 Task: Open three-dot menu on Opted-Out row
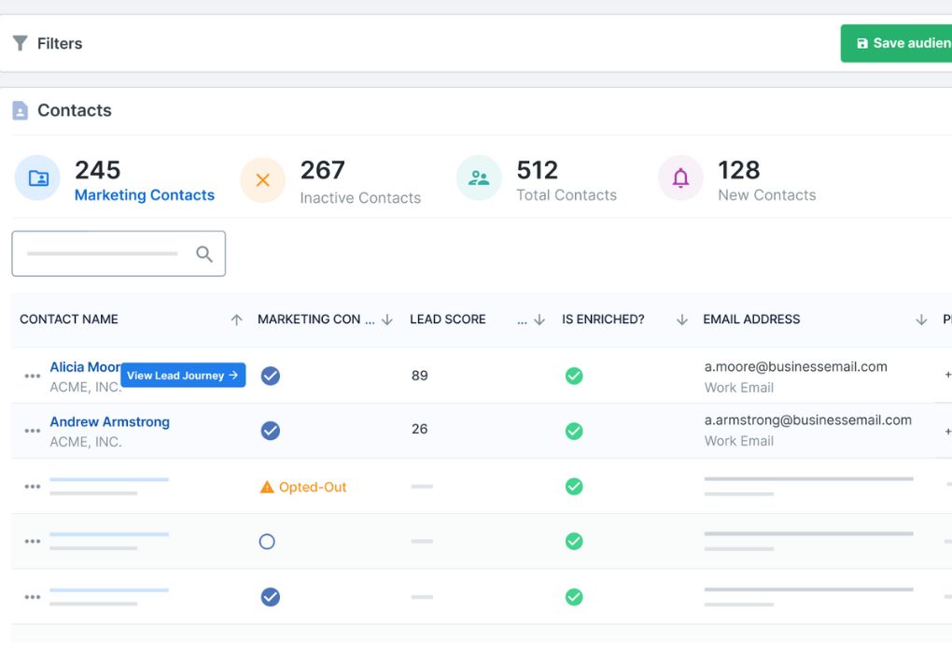click(x=32, y=486)
